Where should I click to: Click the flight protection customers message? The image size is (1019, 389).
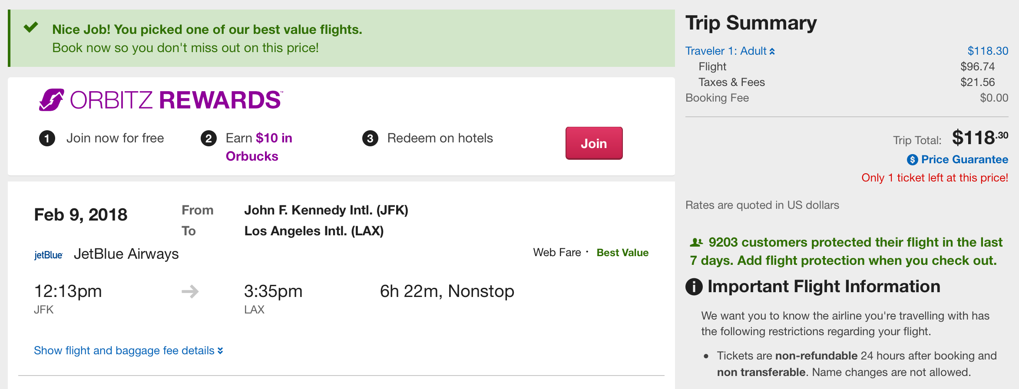[x=846, y=251]
